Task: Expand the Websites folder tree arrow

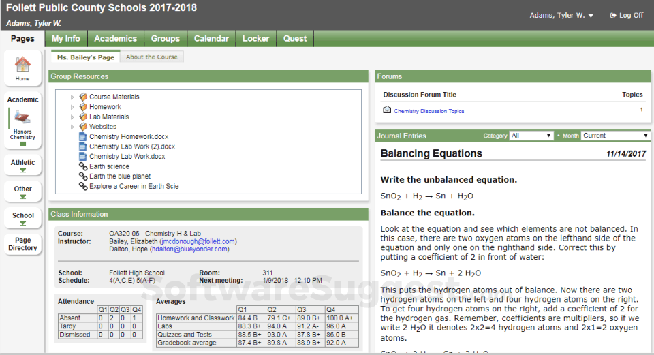Action: [73, 127]
